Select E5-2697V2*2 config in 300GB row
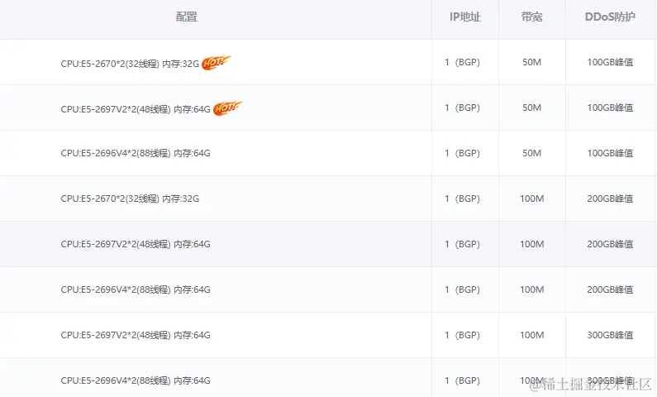This screenshot has height=397, width=657. click(136, 335)
